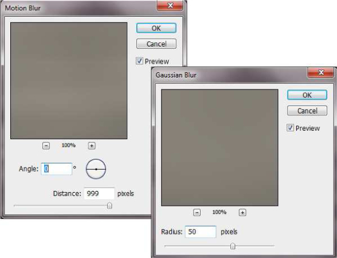Close the Motion Blur dialog
The height and width of the screenshot is (258, 337).
click(x=170, y=5)
